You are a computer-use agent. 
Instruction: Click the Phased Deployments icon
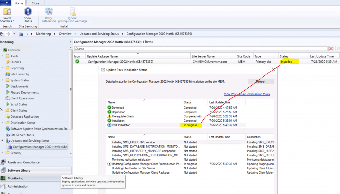[x=8, y=92]
